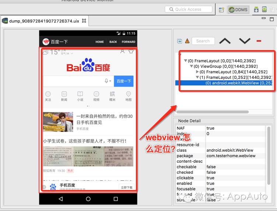Click the Quick Access search field
The image size is (277, 211).
(x=188, y=9)
